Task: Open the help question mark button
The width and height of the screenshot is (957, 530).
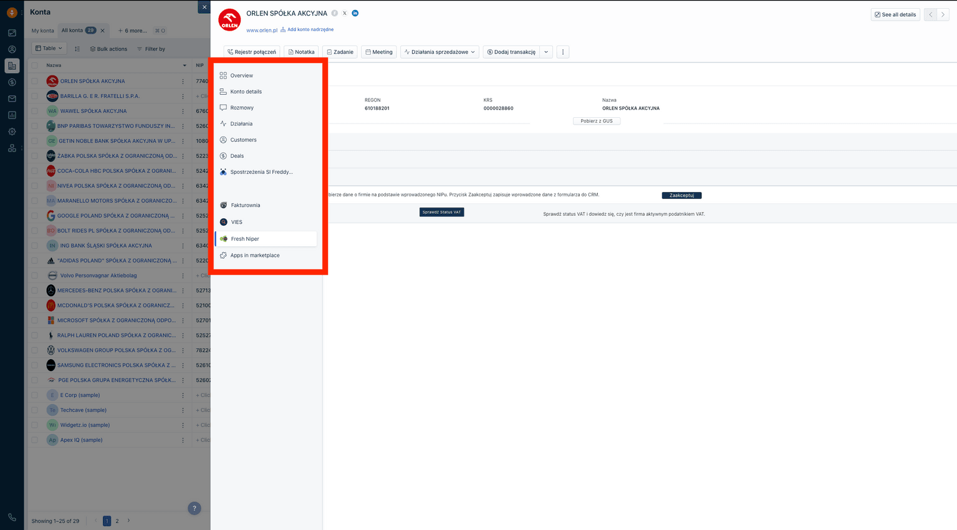Action: tap(195, 508)
